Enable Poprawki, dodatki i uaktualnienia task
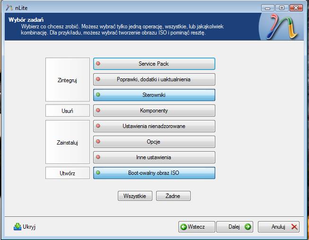Image resolution: width=309 pixels, height=240 pixels. 154,79
